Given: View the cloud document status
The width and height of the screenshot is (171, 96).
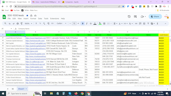Looking at the screenshot, I should 35,16.
